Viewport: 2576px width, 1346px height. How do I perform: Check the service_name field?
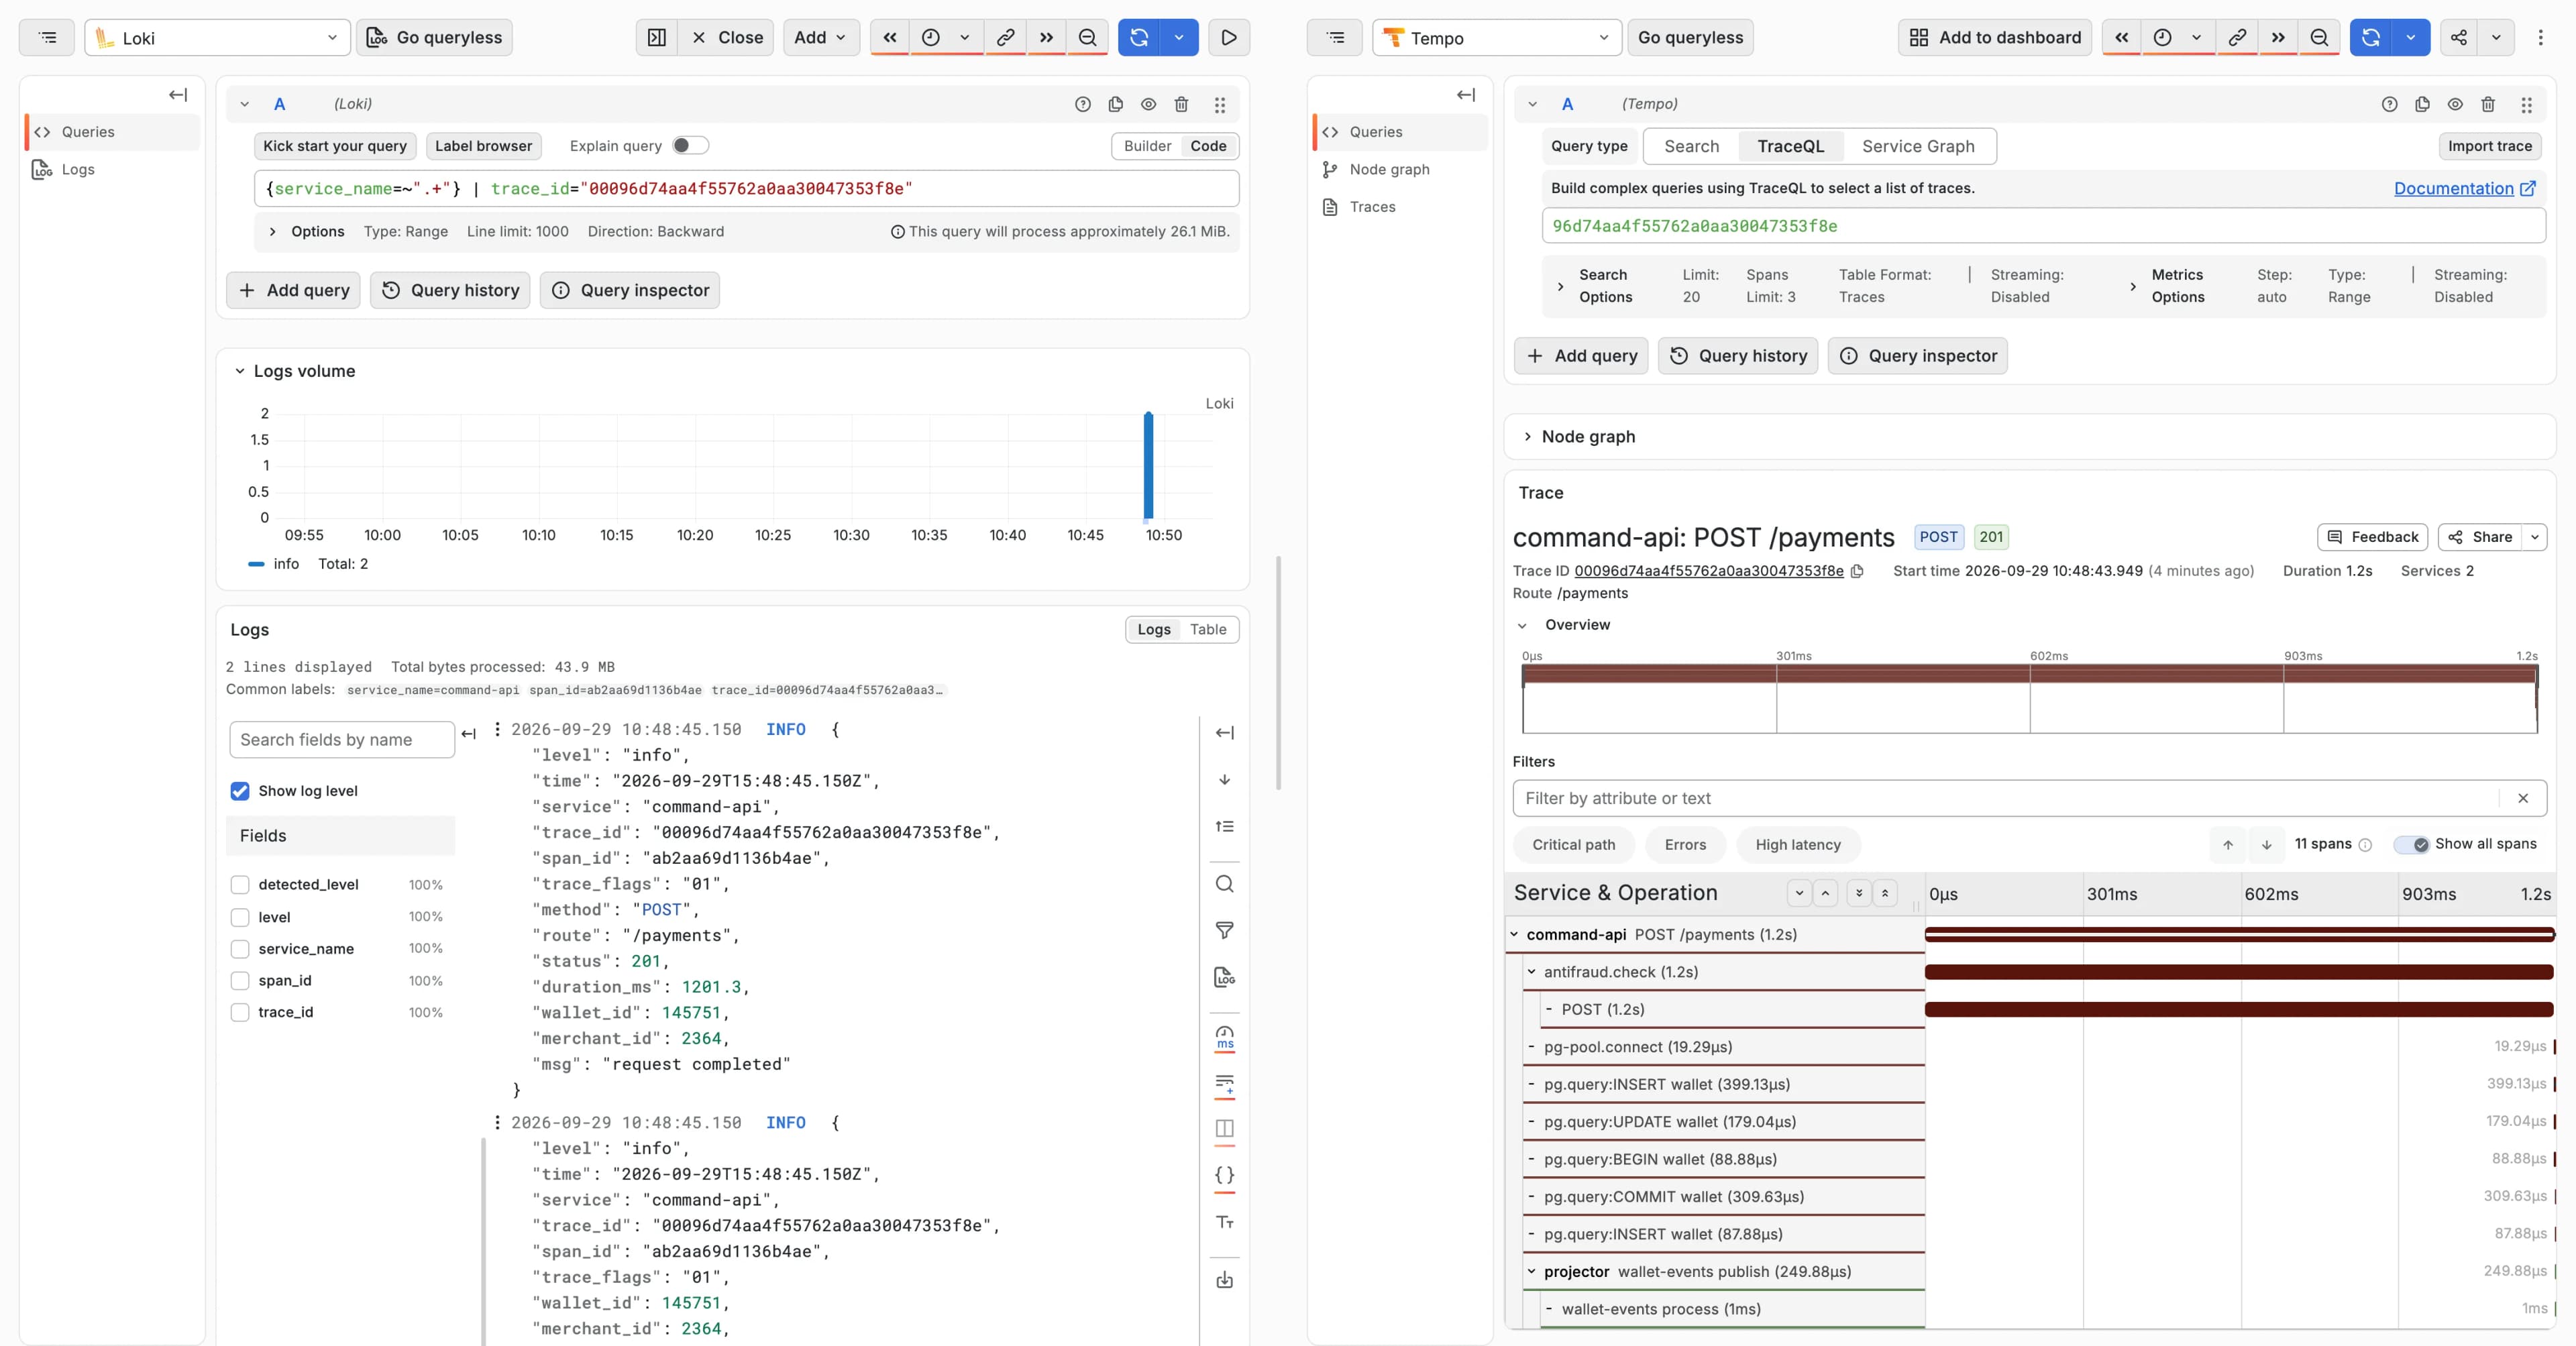pyautogui.click(x=240, y=949)
